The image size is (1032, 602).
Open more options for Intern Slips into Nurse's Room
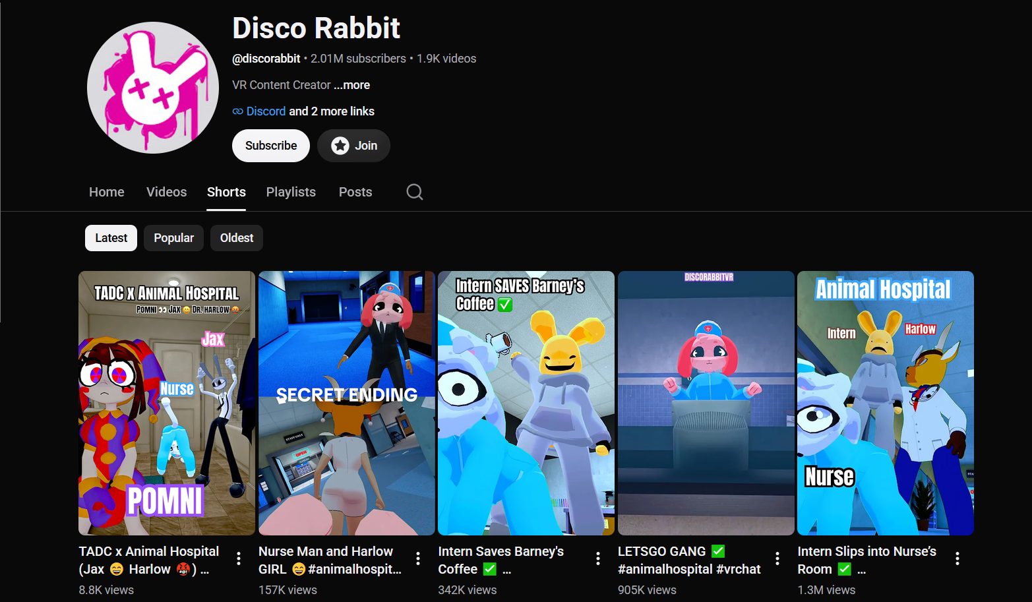click(957, 558)
